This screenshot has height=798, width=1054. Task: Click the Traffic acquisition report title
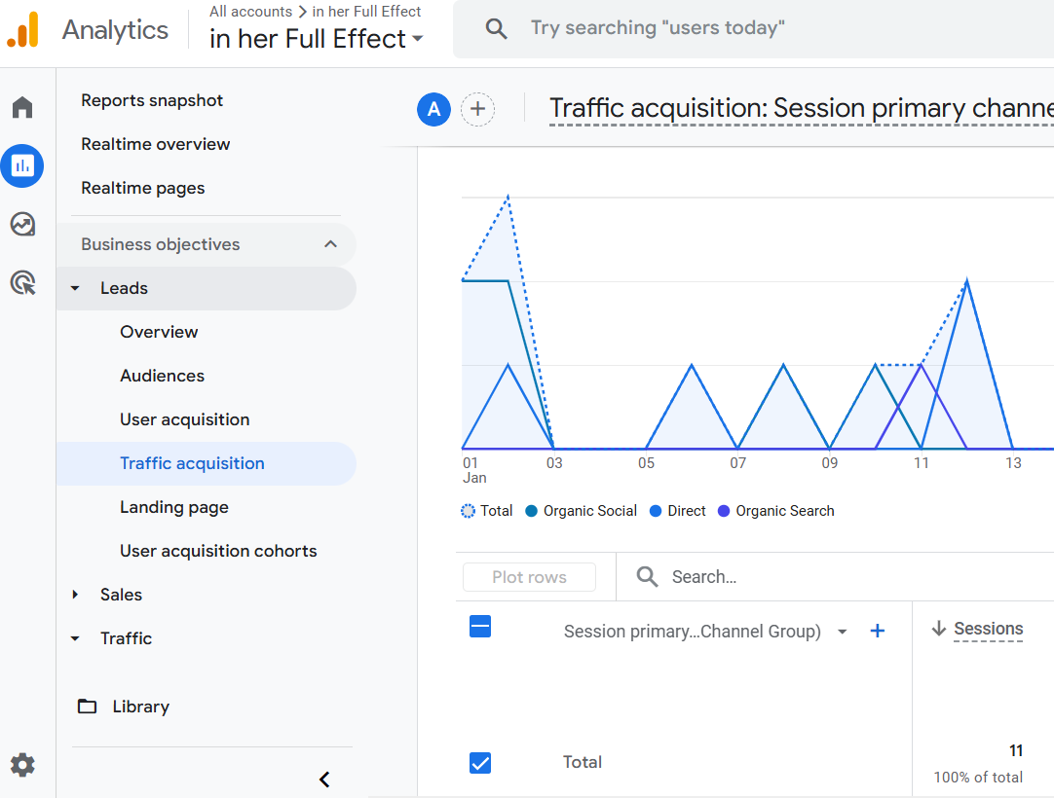coord(802,108)
